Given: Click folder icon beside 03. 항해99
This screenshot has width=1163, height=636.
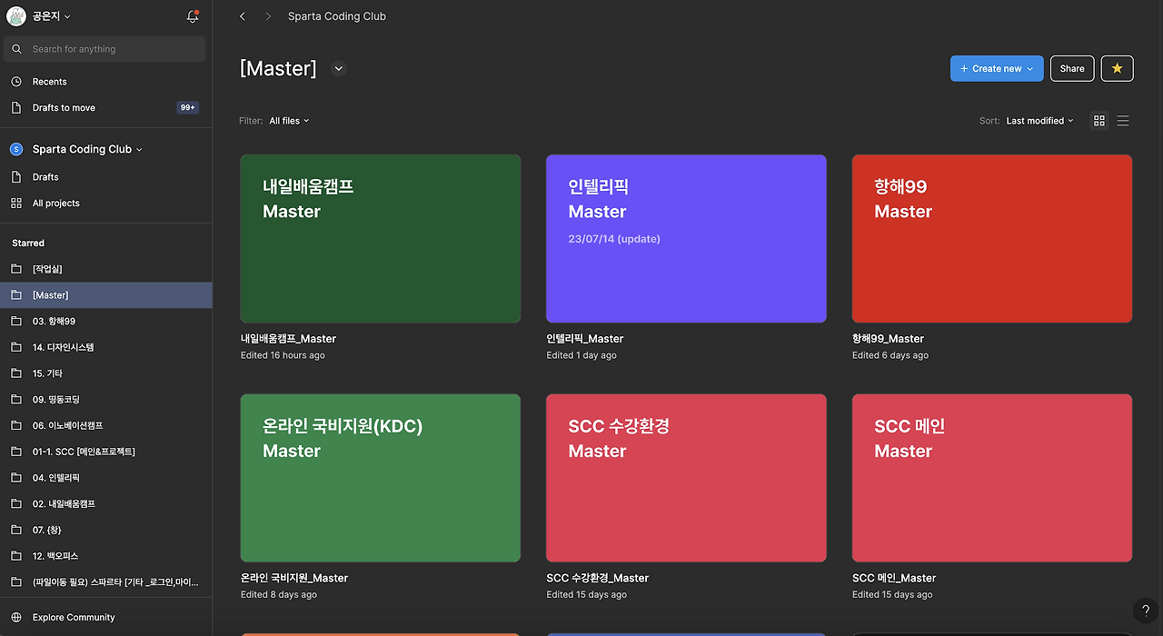Looking at the screenshot, I should coord(16,322).
